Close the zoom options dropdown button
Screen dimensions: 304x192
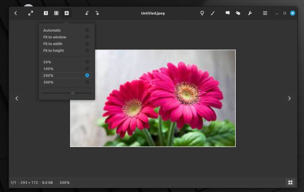(66, 13)
